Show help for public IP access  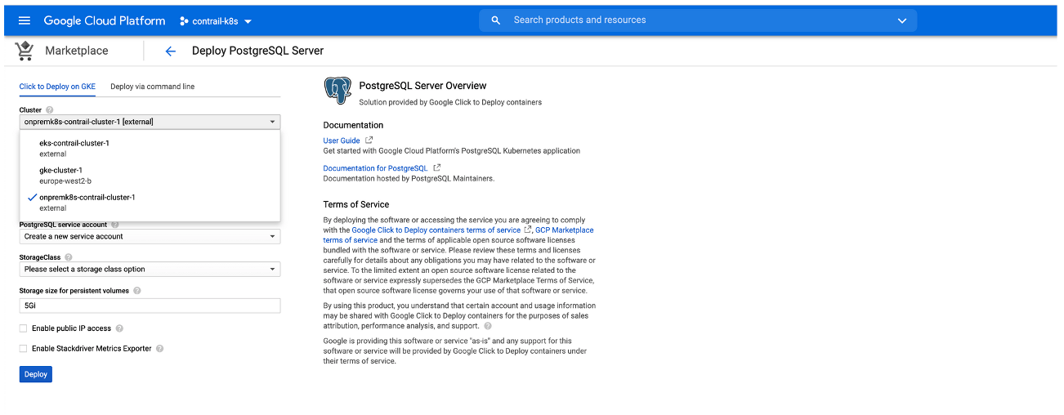pos(119,328)
